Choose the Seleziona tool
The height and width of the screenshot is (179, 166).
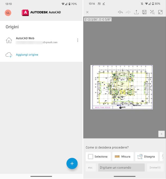tap(98, 156)
